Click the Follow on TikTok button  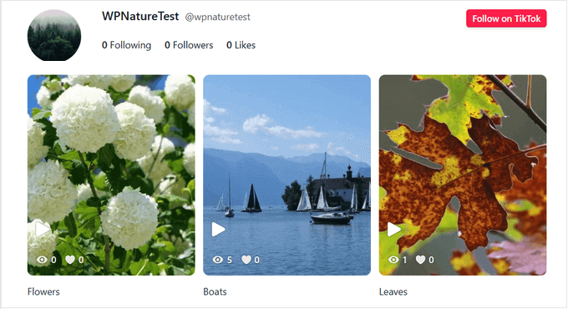(x=506, y=18)
